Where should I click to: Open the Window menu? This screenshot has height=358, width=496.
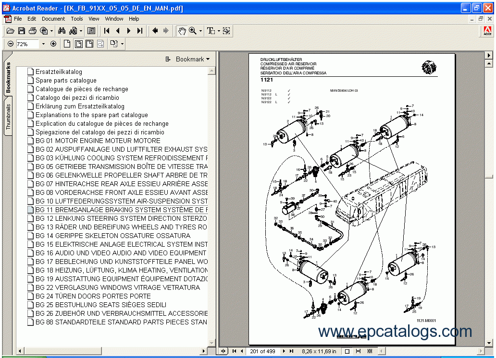coord(114,19)
